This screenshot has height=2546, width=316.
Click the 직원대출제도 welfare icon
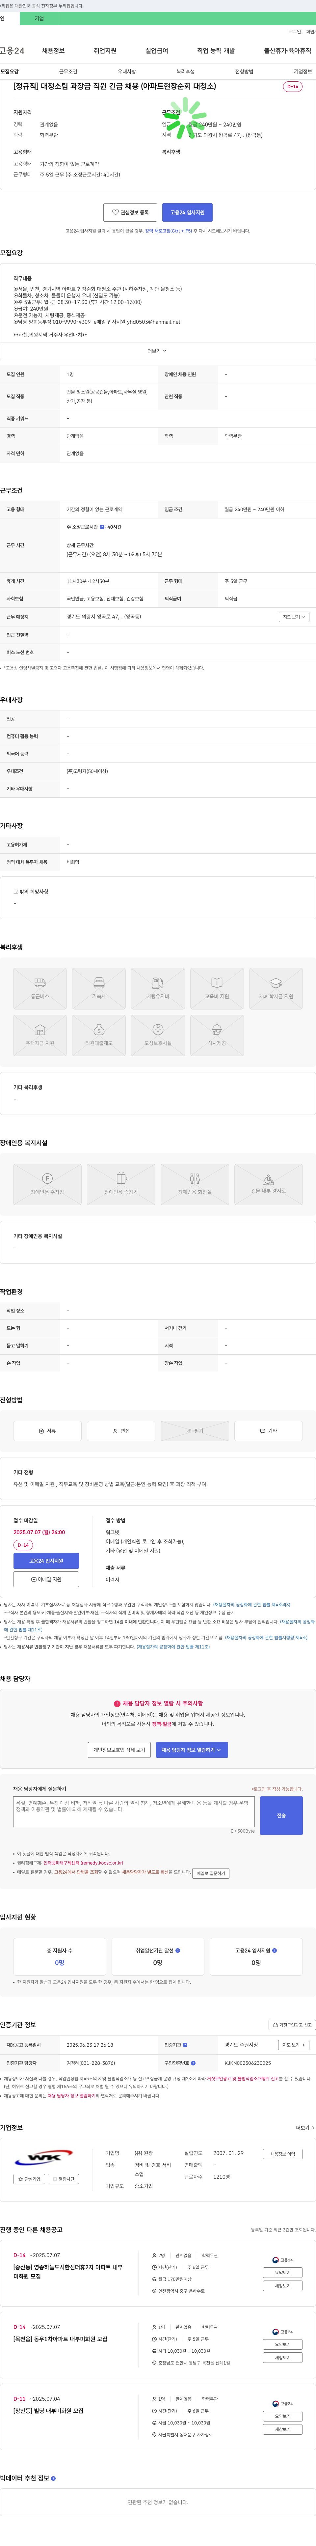[x=99, y=1036]
